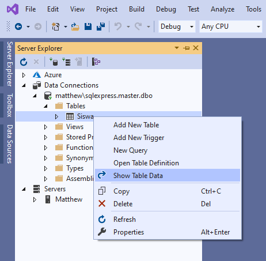Refresh the Server Explorer via toolbar icon
Viewport: 266px width, 261px height.
tap(24, 62)
